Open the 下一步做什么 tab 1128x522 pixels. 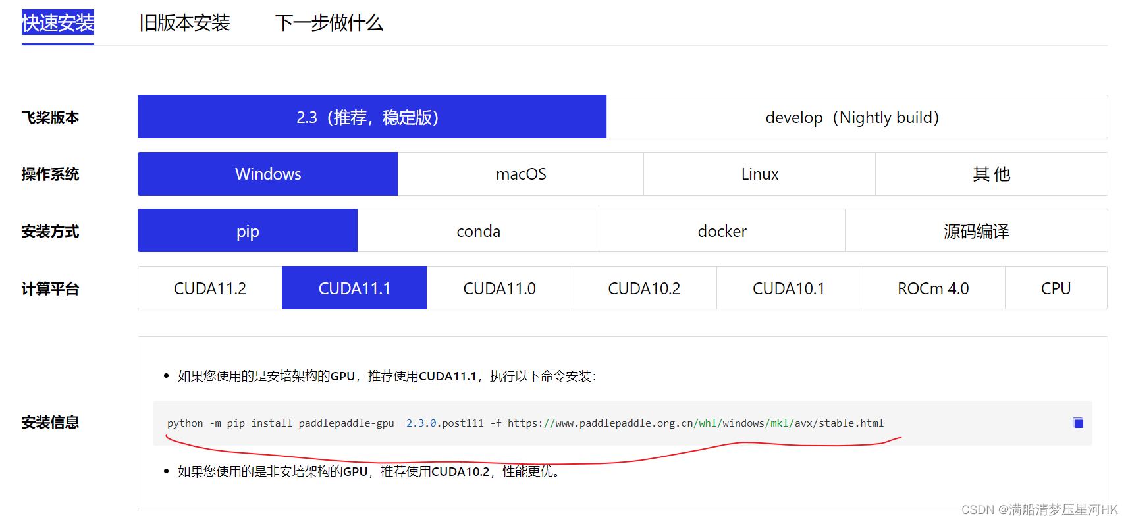329,23
